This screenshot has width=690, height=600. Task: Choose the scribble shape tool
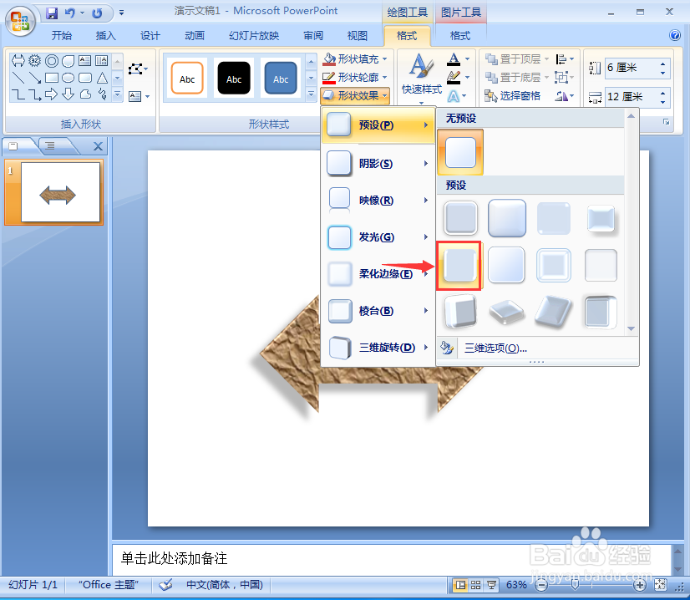102,94
